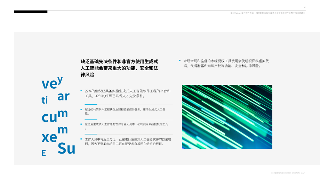Select the right-column bullet "未经合规和监督的未经授权工具"

pos(226,63)
